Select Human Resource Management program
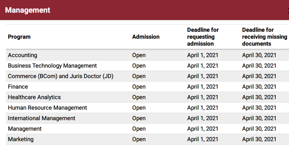 (47, 108)
